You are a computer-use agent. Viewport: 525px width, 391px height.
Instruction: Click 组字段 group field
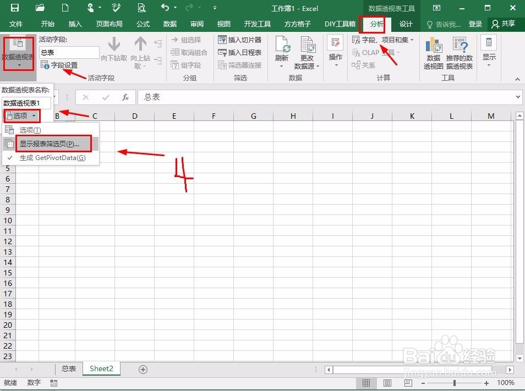pos(186,65)
